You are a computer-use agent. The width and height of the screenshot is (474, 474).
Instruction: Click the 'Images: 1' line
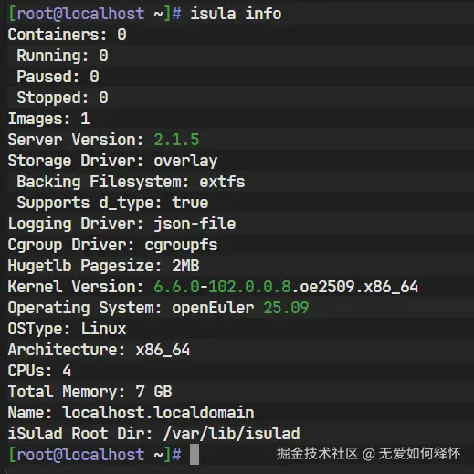click(49, 119)
